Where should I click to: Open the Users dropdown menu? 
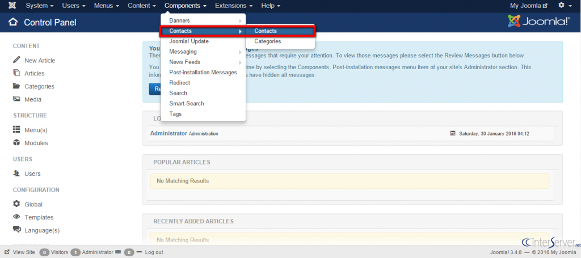tap(74, 6)
